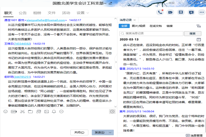The image size is (206, 137).
Task: Open the emoji picker in the input toolbar
Action: coord(6,111)
